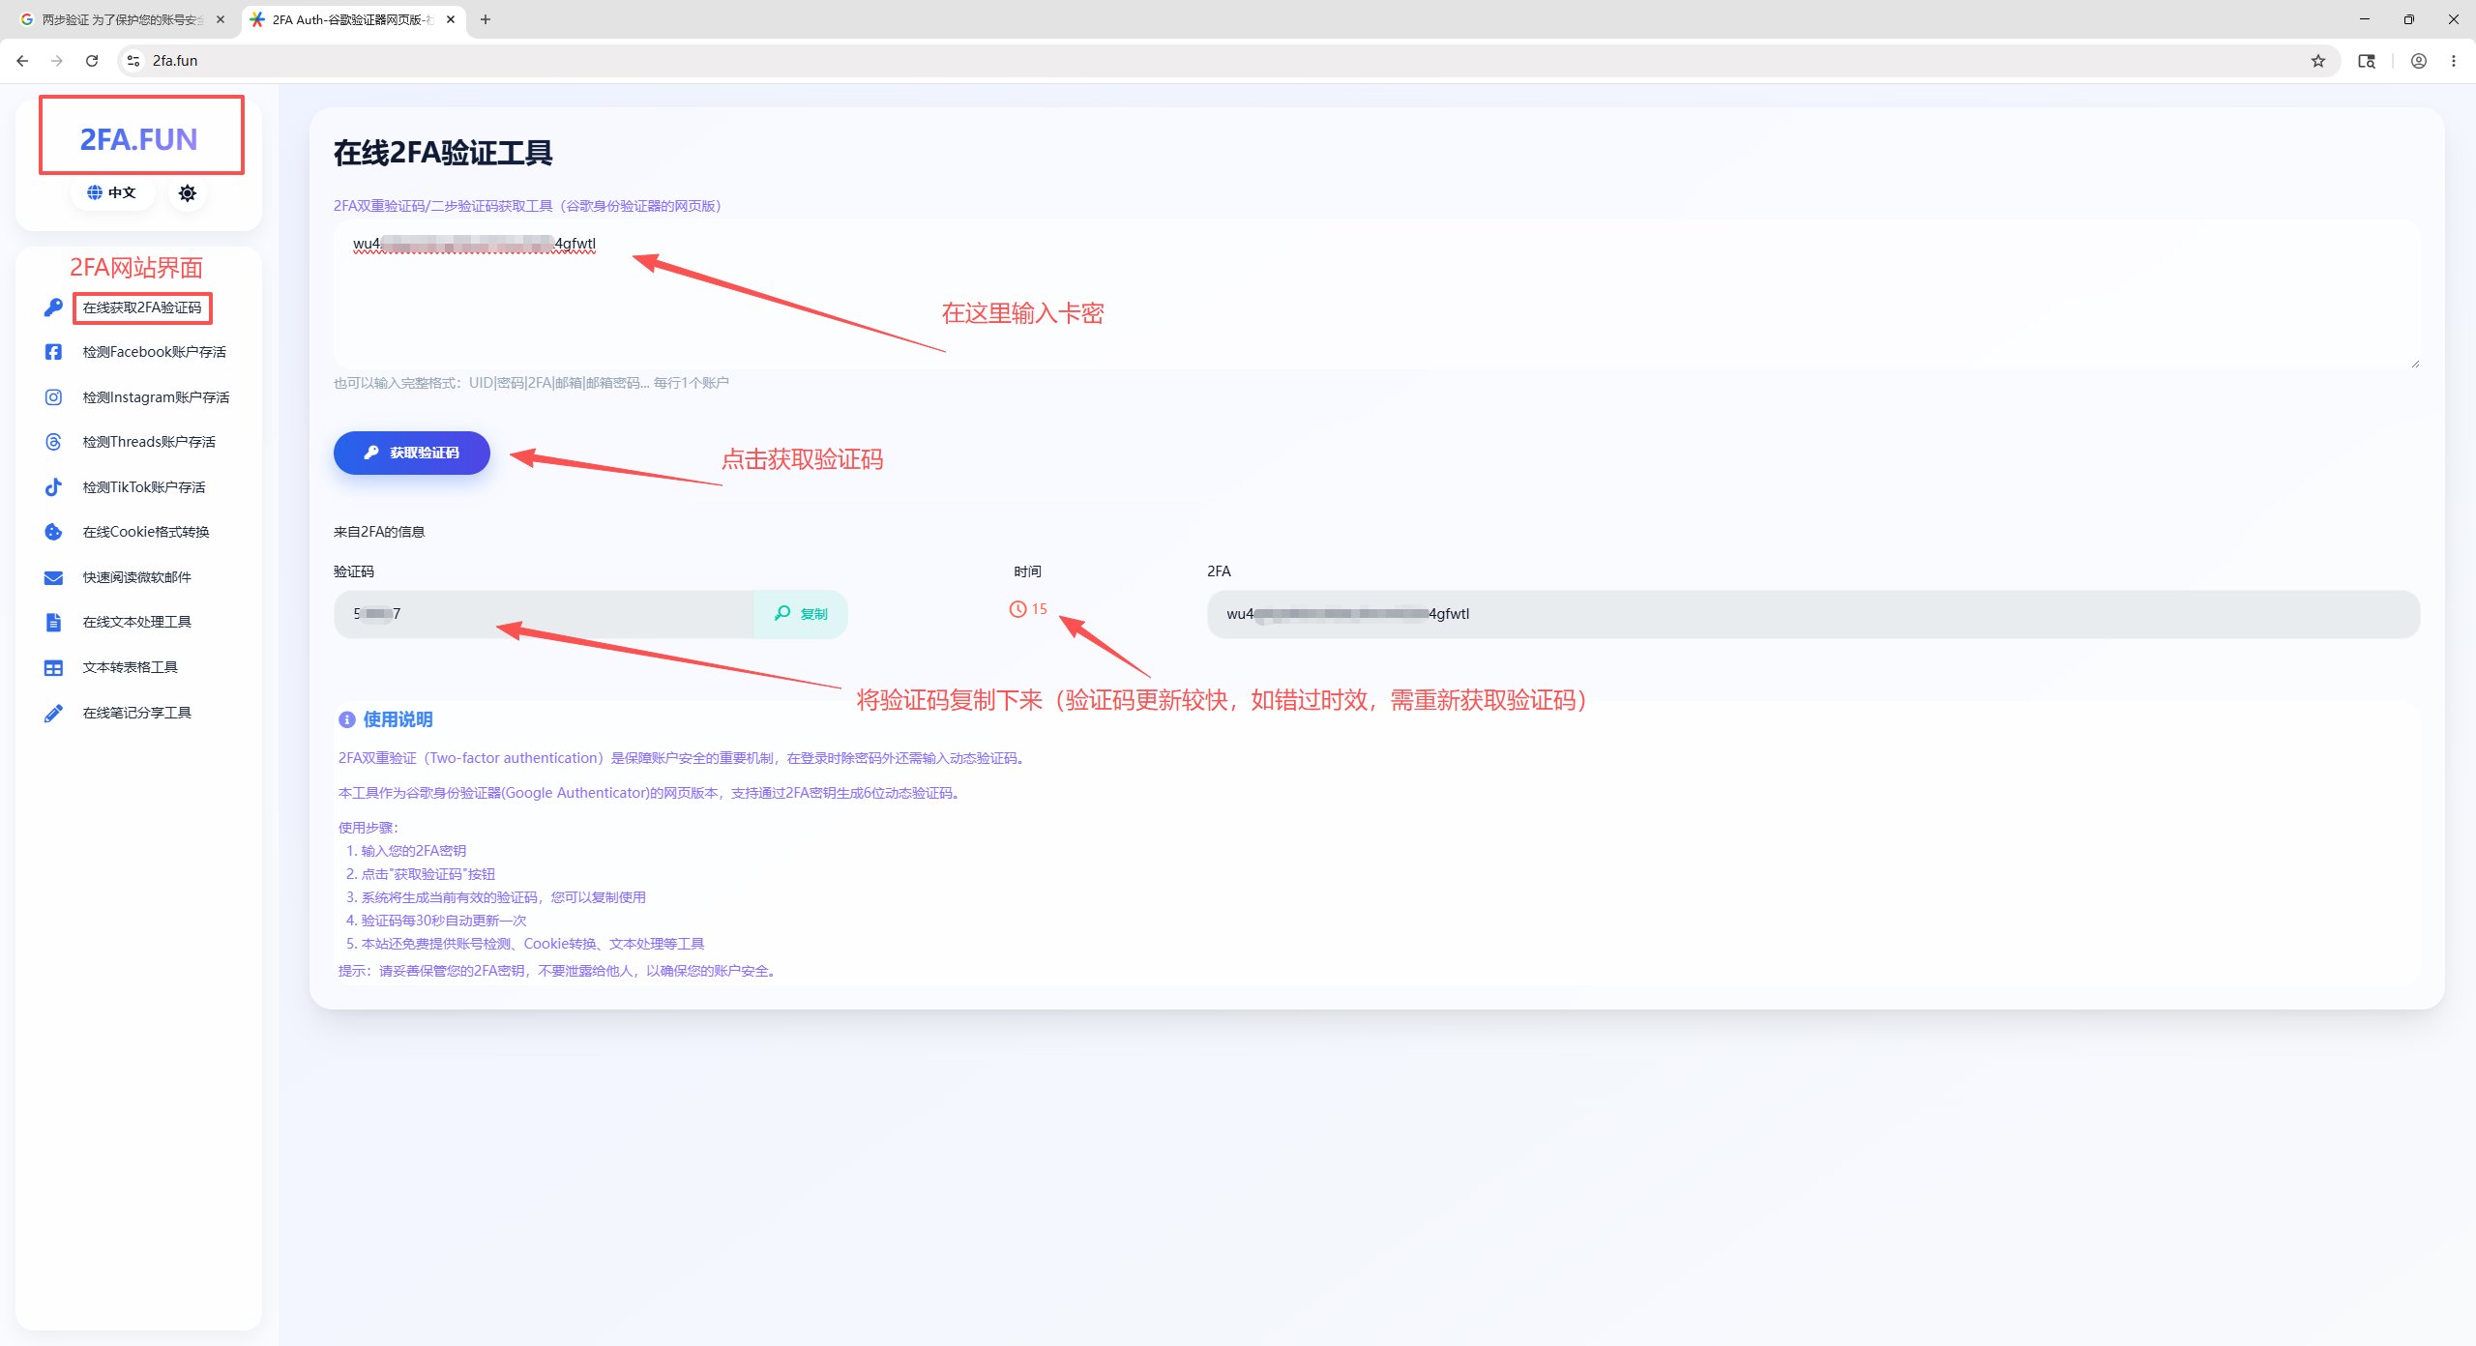
Task: Click the 2FA.FUN logo
Action: pos(138,139)
